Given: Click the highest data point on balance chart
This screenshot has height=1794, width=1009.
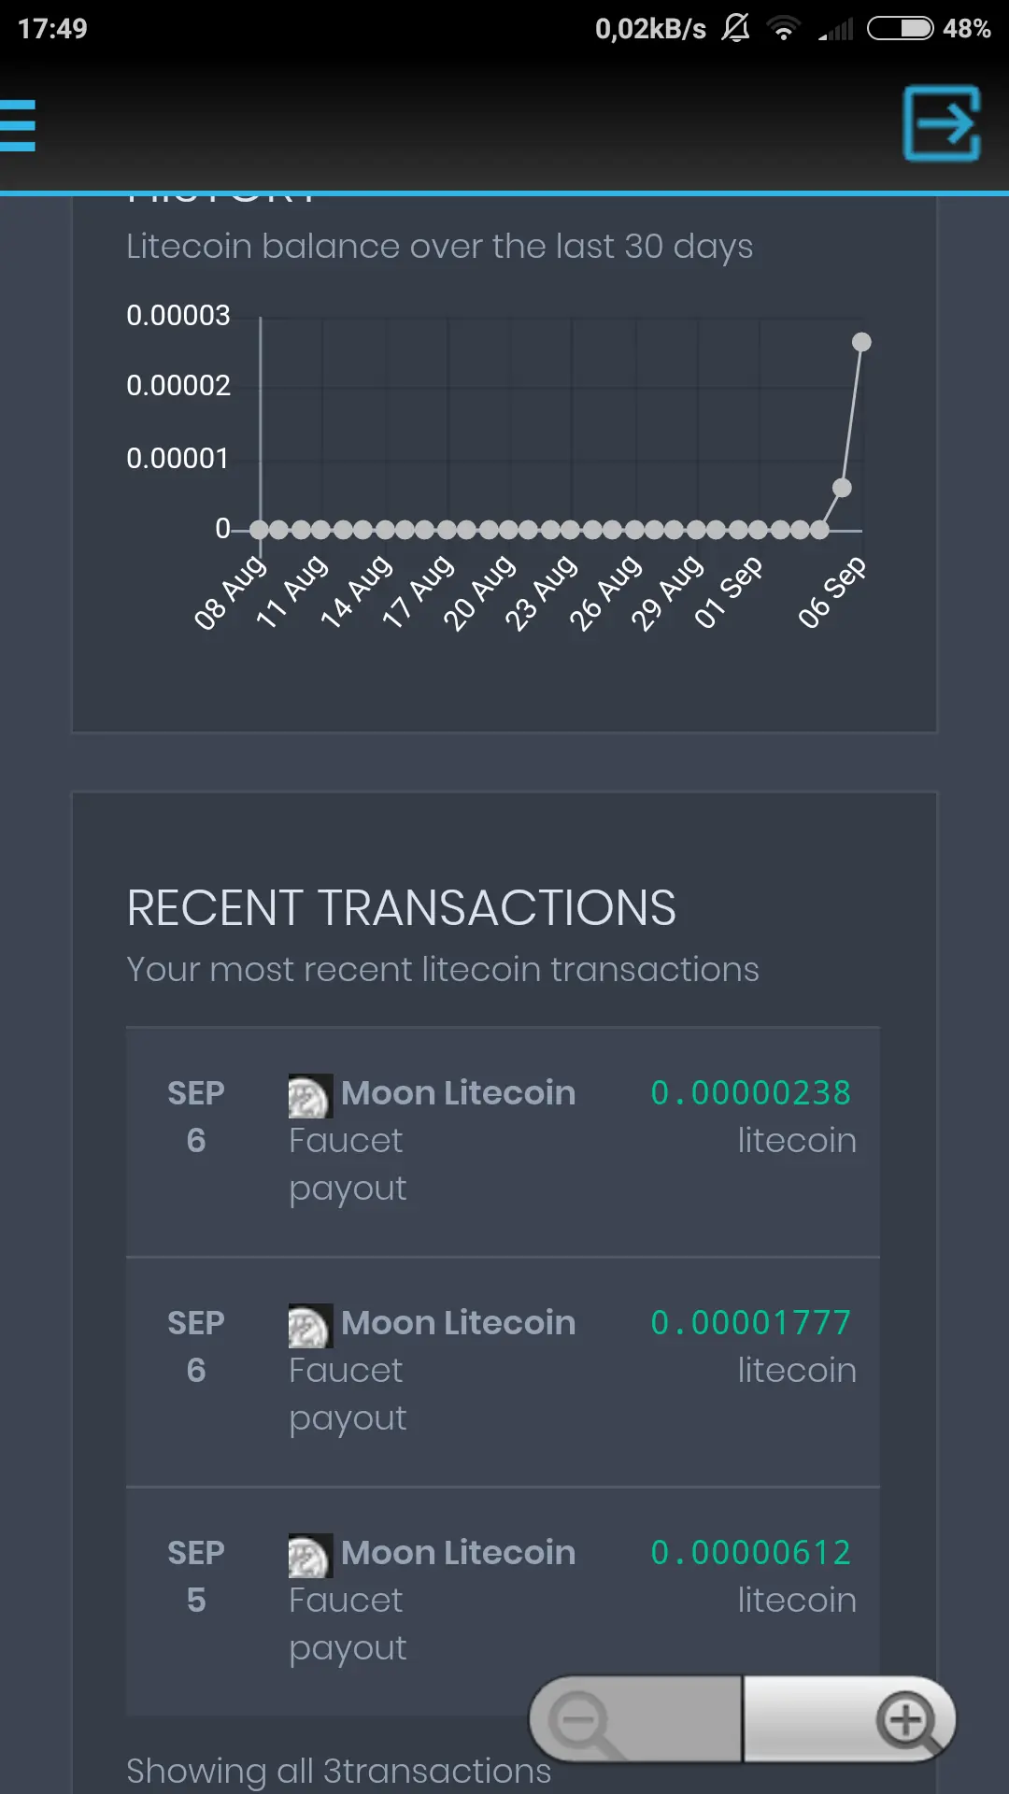Looking at the screenshot, I should pyautogui.click(x=861, y=343).
